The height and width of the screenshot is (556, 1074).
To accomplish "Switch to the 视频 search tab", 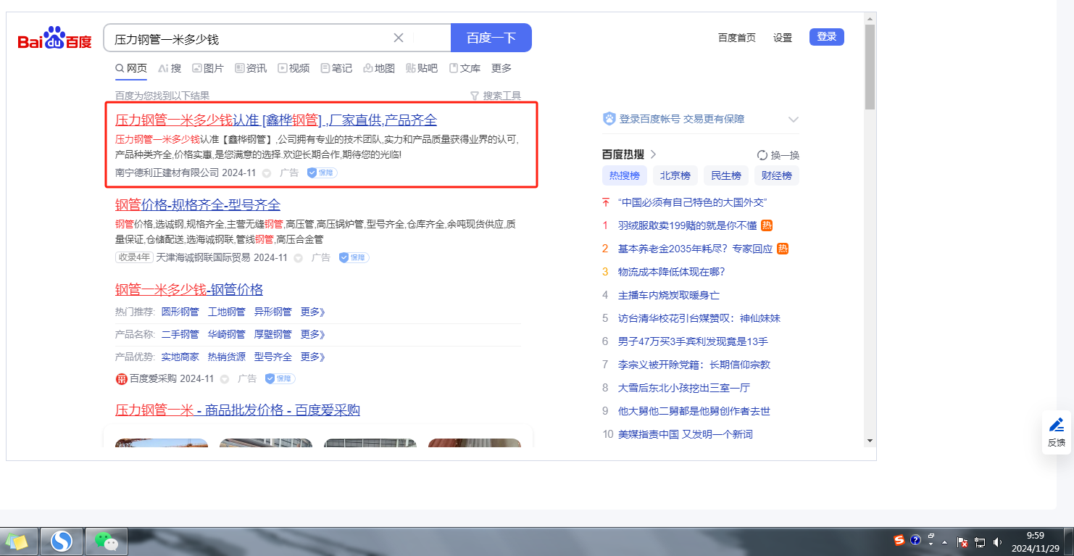I will (294, 68).
